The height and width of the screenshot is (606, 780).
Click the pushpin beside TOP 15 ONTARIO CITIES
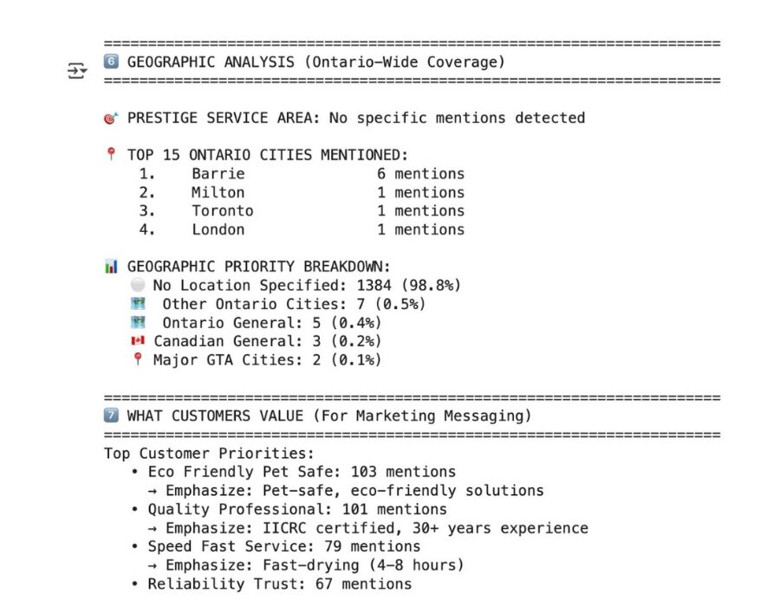click(x=110, y=155)
